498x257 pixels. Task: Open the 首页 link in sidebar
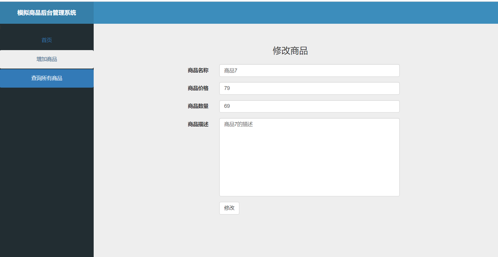(47, 40)
